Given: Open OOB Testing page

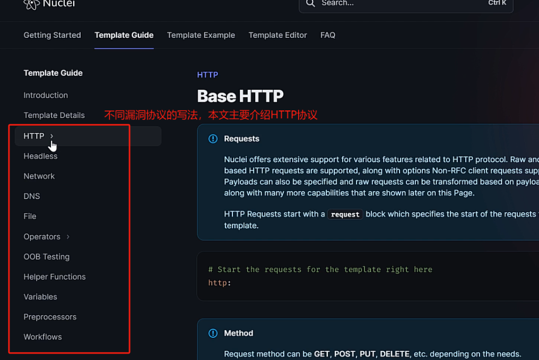Looking at the screenshot, I should click(x=46, y=257).
